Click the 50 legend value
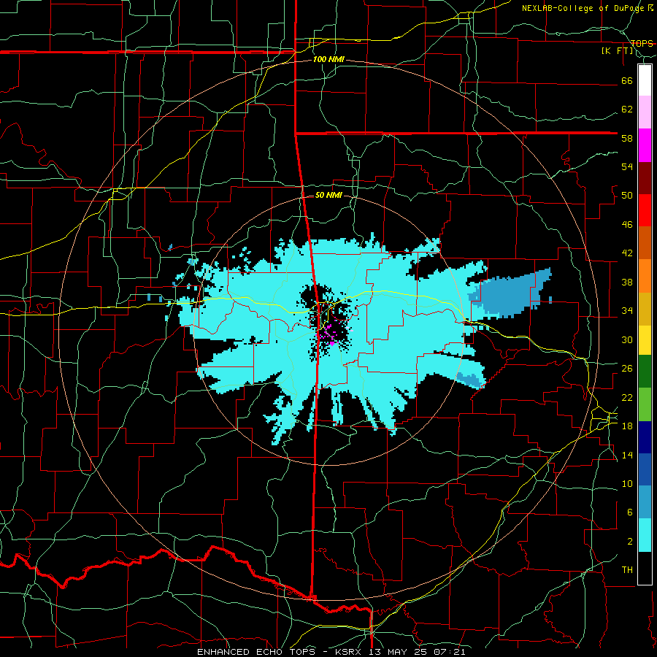Image resolution: width=657 pixels, height=657 pixels. point(627,195)
